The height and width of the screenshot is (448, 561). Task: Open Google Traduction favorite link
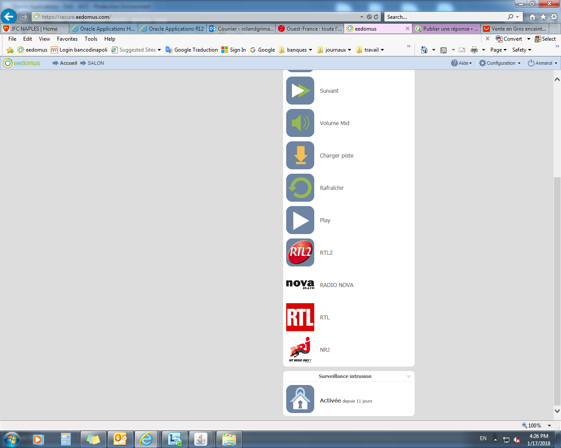pyautogui.click(x=192, y=50)
